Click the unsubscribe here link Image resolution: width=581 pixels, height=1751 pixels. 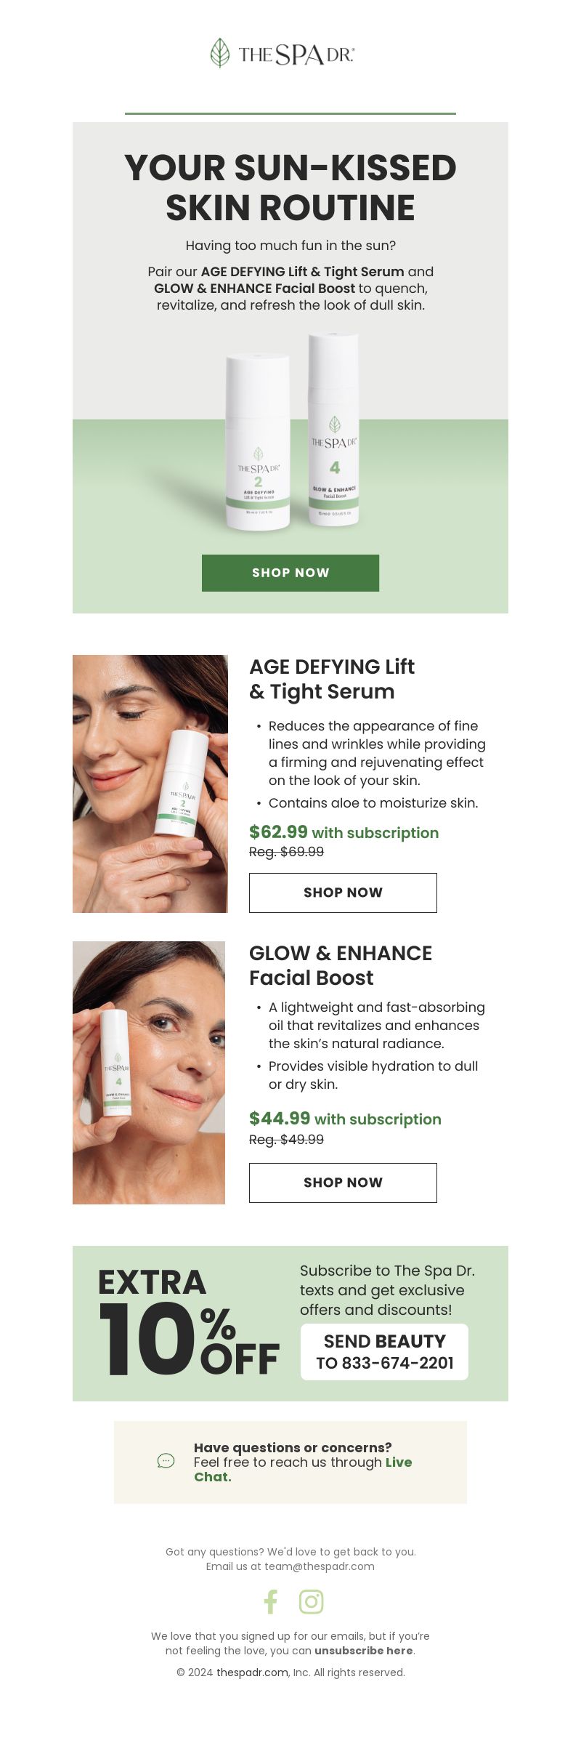(363, 1651)
